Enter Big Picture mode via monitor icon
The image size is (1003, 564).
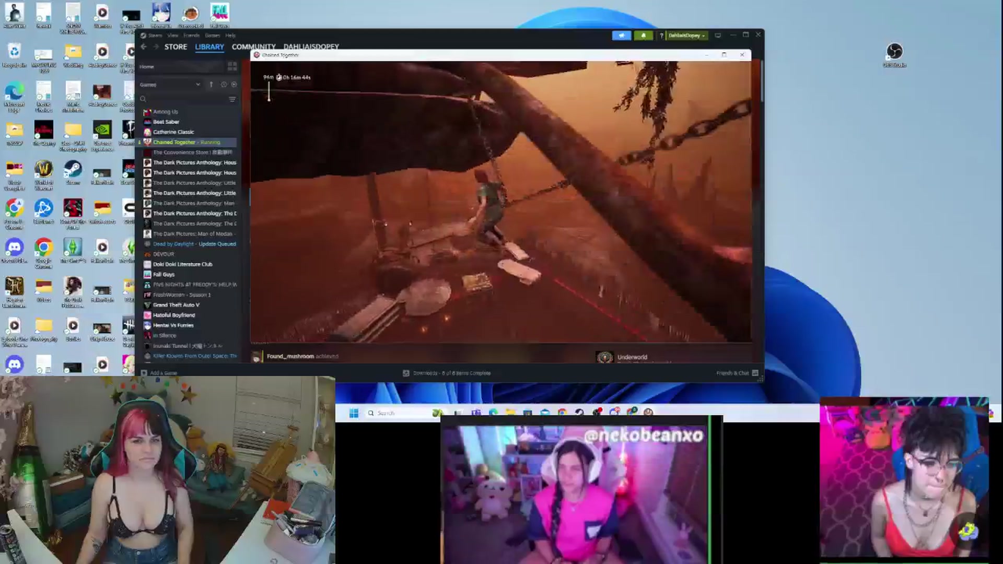[718, 36]
